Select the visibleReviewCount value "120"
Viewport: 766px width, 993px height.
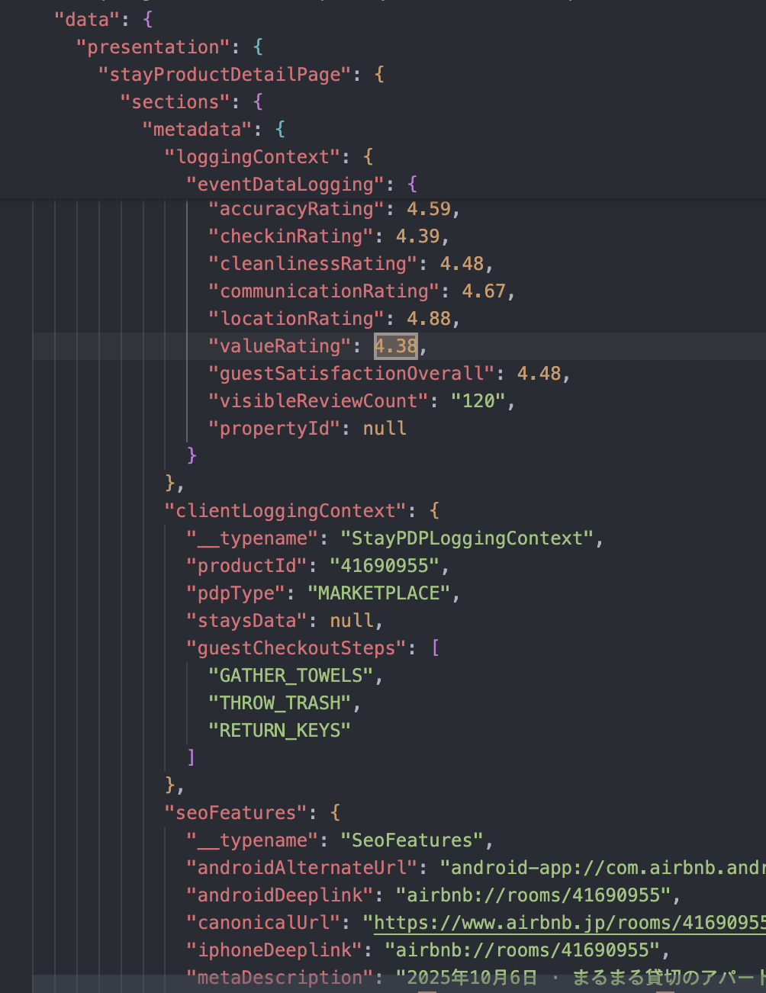click(x=478, y=401)
